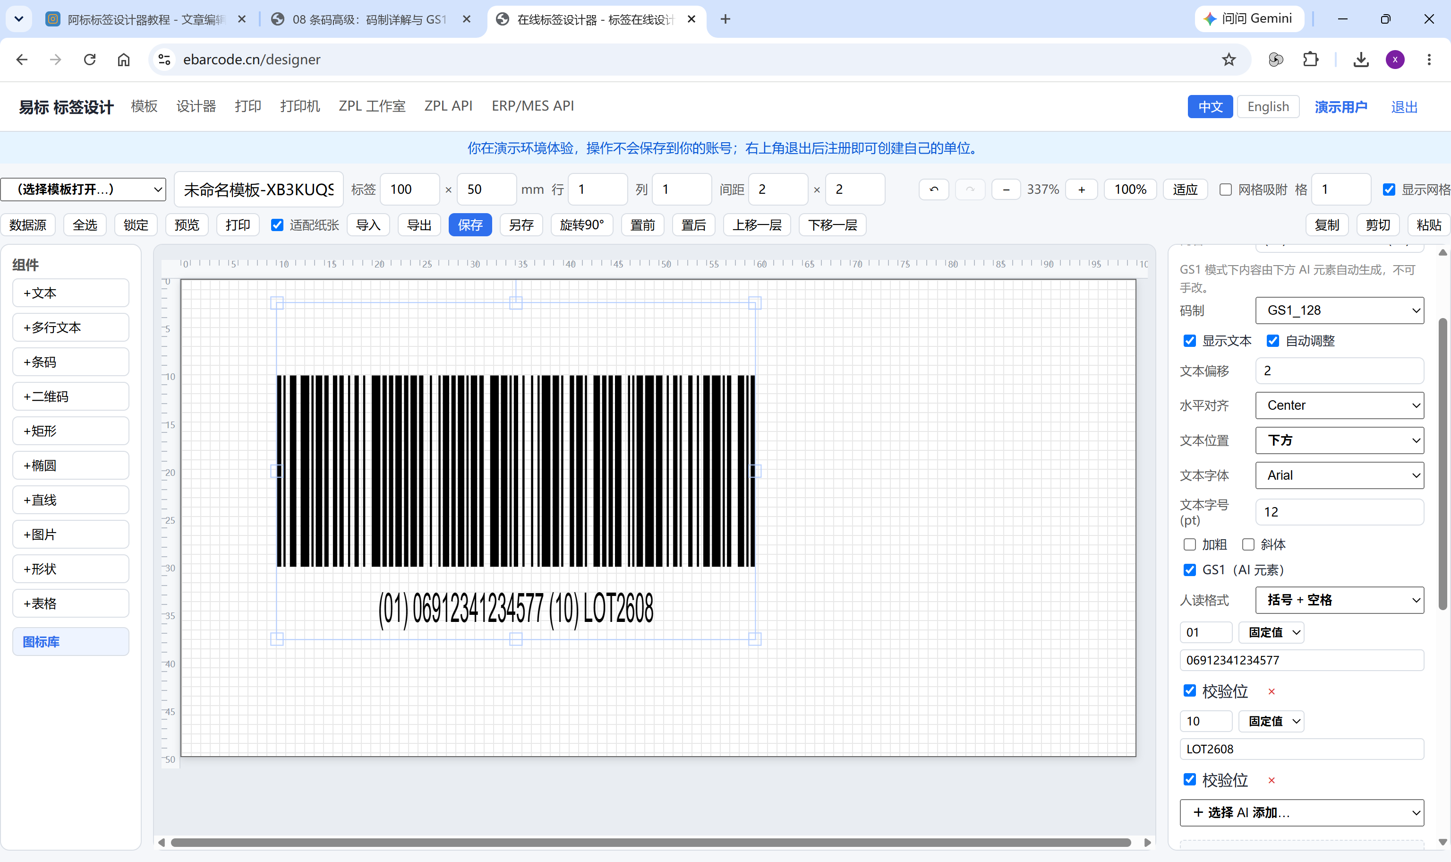Open the 水平对齐 Center dropdown

[x=1339, y=405]
